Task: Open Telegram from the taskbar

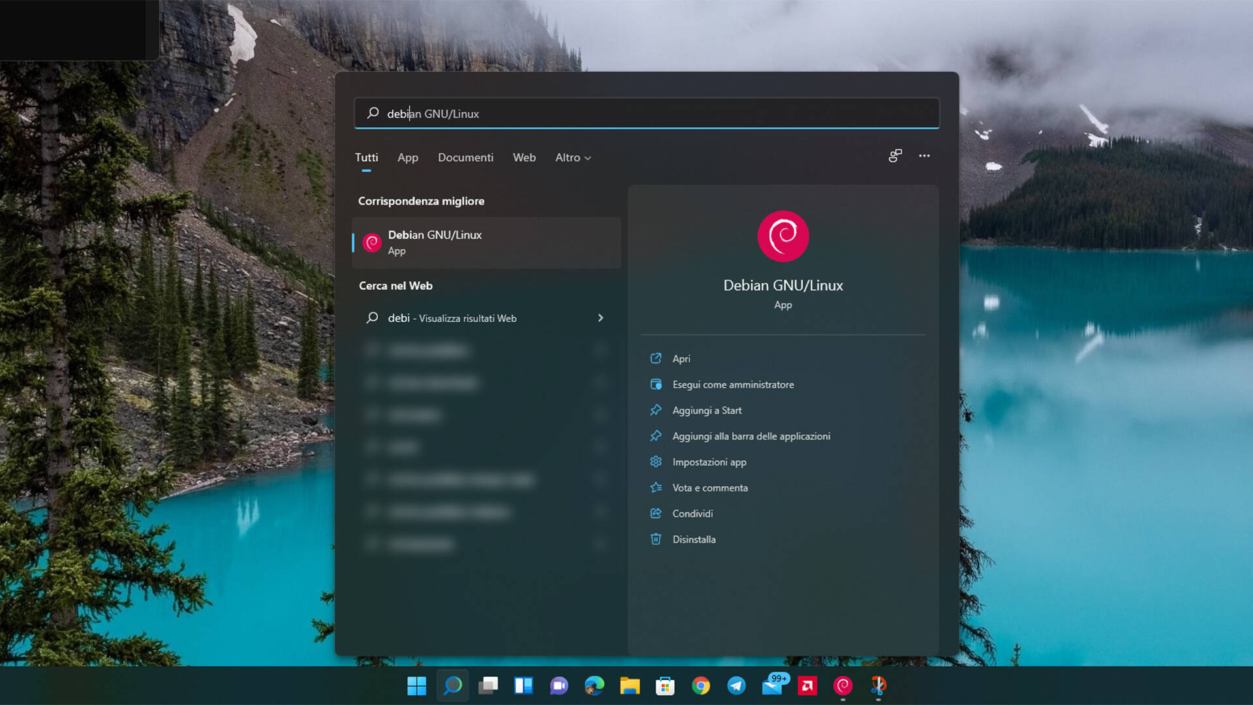Action: pyautogui.click(x=737, y=686)
